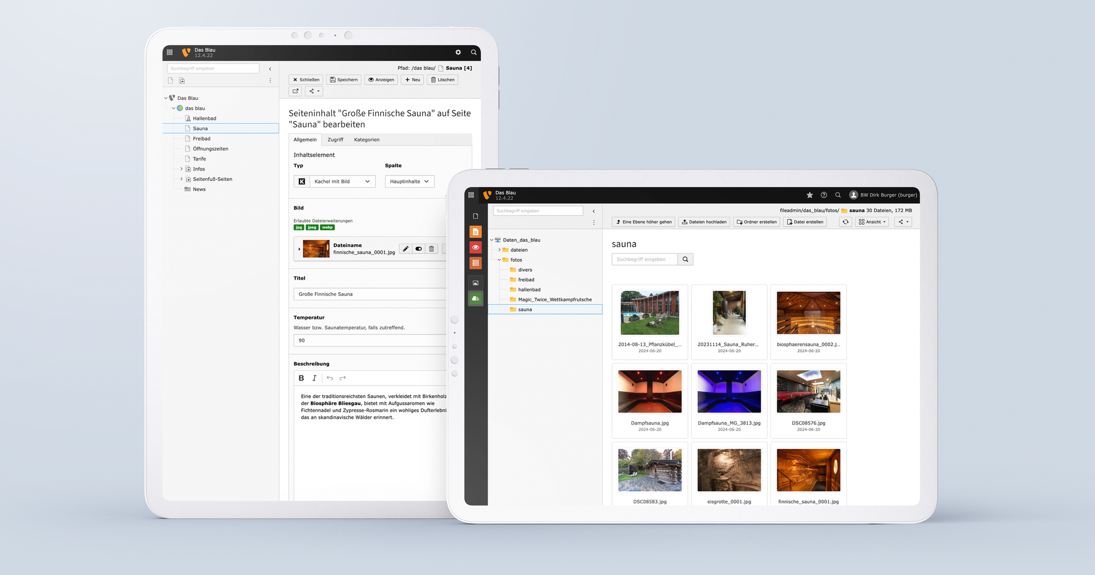Collapse the fotos folder in file tree

[x=499, y=260]
